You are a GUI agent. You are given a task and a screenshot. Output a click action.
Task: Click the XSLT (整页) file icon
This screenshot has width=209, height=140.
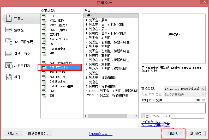tap(44, 25)
